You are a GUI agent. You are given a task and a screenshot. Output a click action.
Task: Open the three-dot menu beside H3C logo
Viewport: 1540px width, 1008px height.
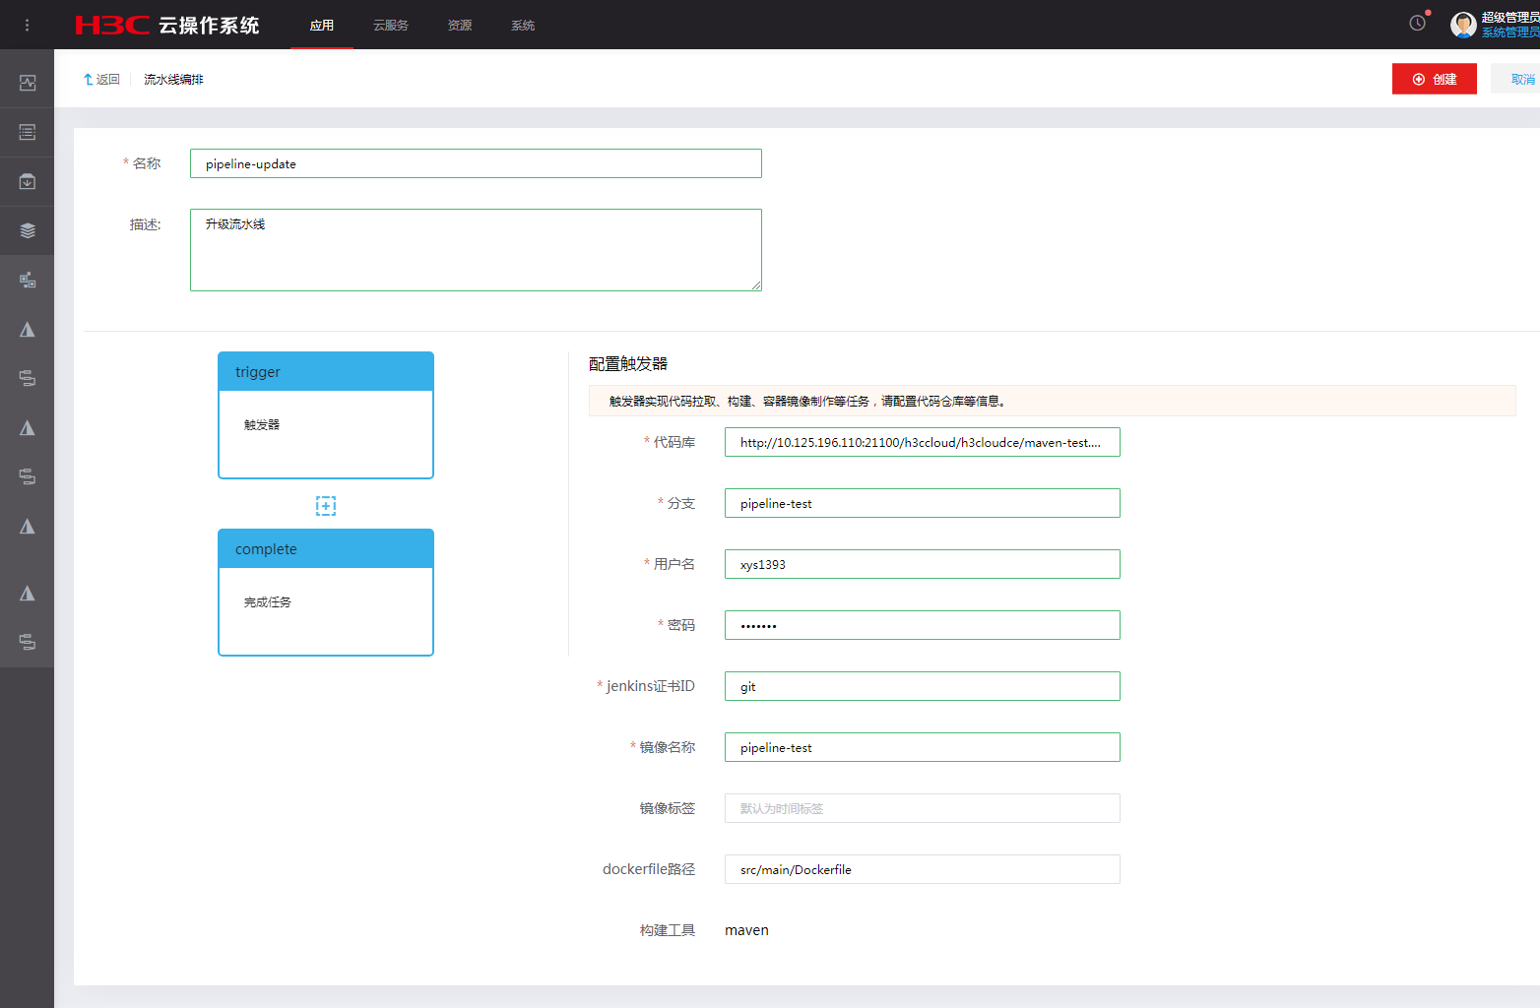click(x=27, y=25)
